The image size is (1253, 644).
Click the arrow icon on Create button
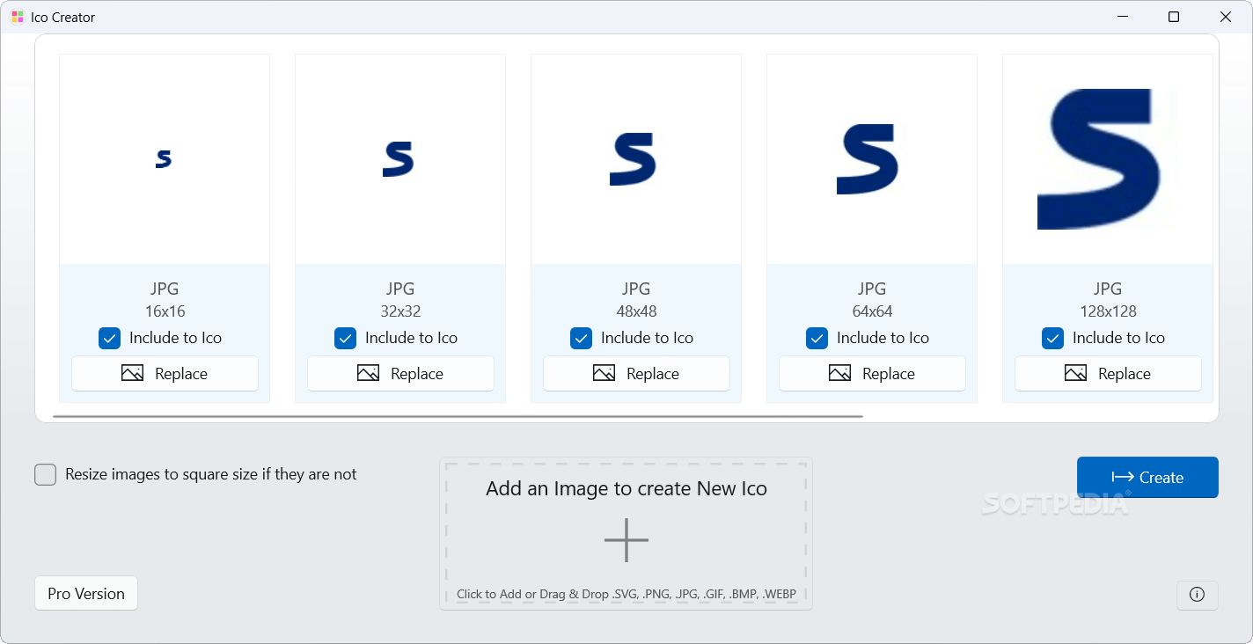tap(1122, 478)
